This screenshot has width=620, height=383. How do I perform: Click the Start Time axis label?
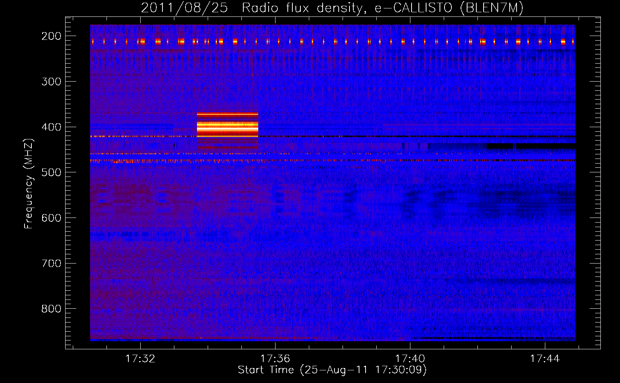332,370
